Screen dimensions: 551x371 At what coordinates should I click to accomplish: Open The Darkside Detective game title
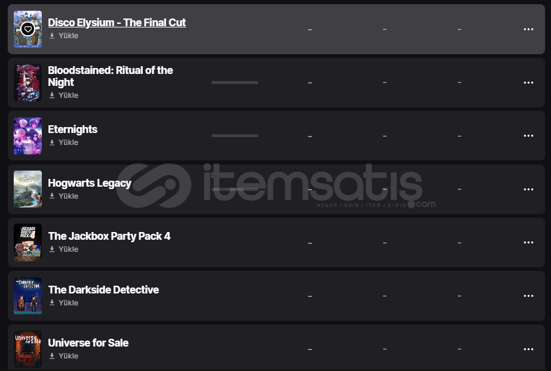[103, 290]
